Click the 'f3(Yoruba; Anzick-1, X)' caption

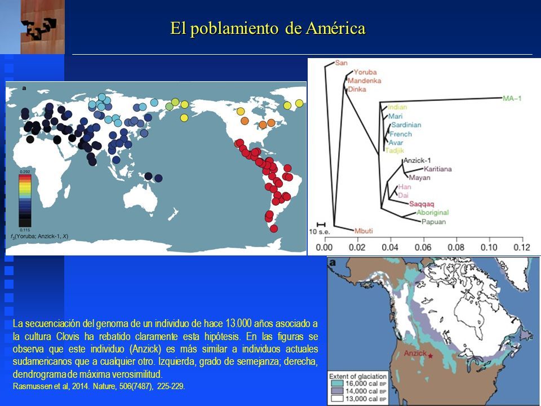(39, 236)
